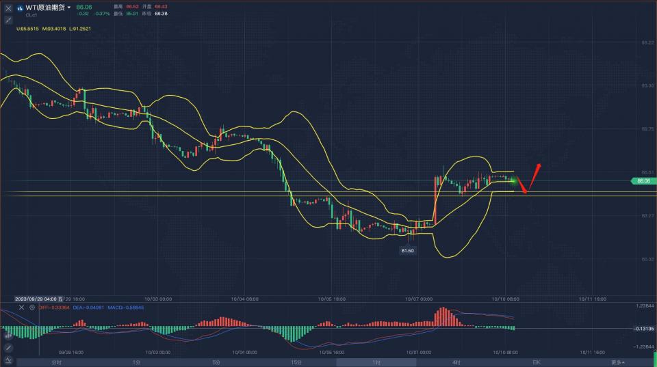Close the chart with the top-left X icon
Screen dimensions: 657x367
(x=8, y=8)
